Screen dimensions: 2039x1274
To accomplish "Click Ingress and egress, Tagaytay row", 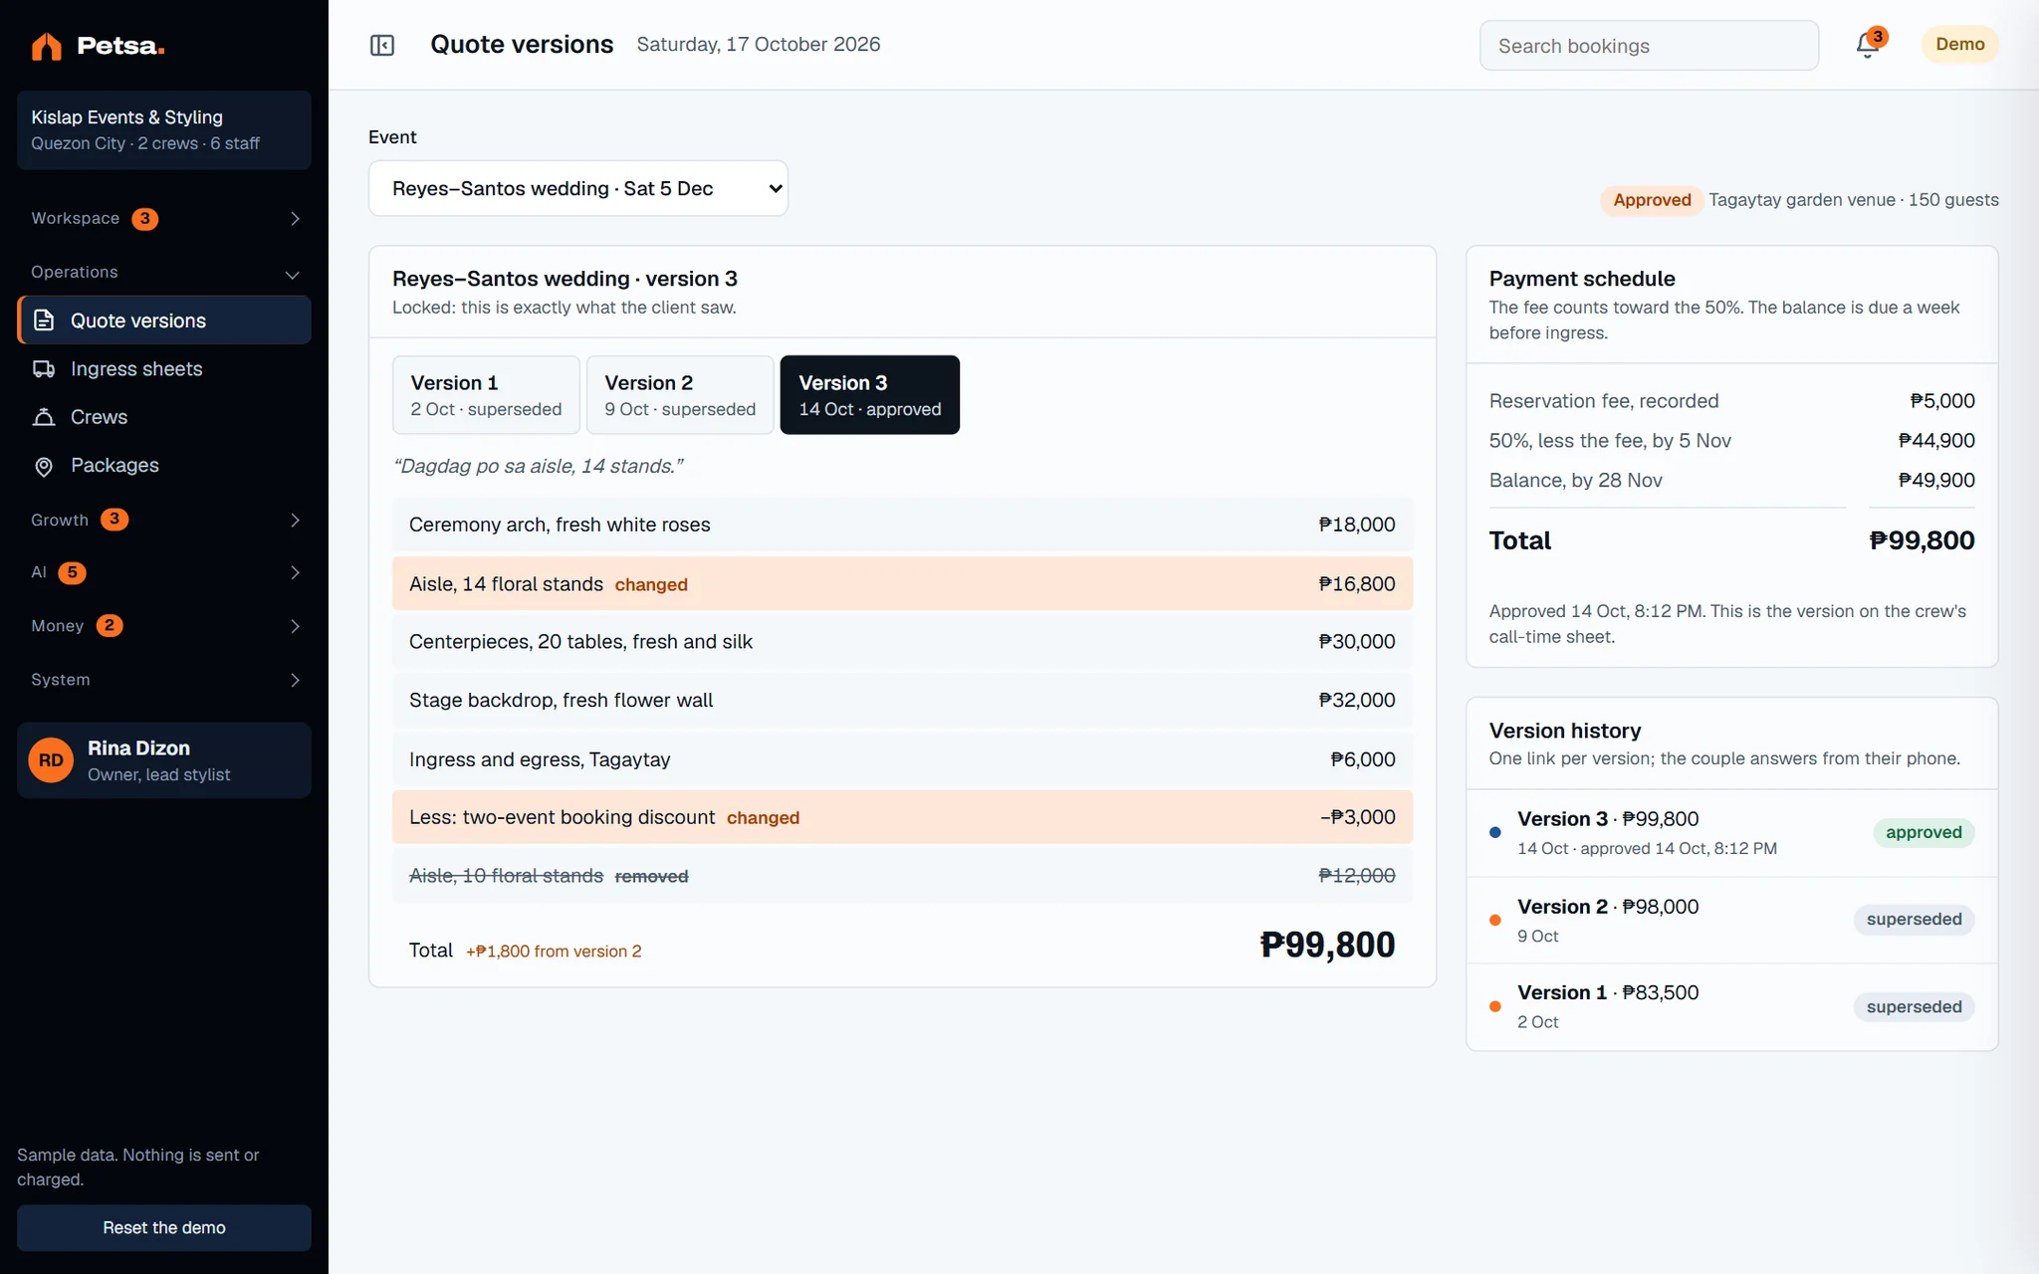I will click(902, 759).
